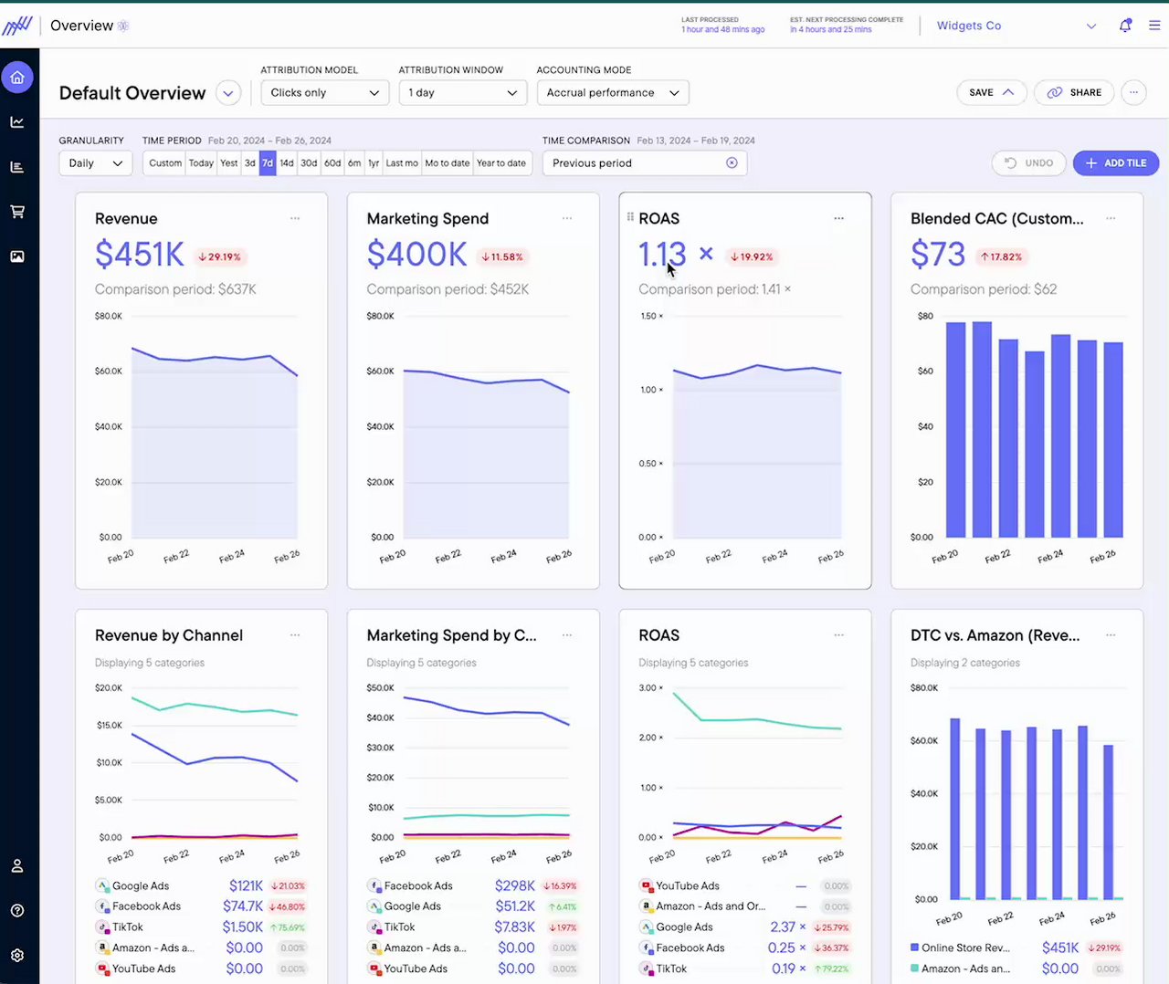Click the Revenue $451K value

click(x=140, y=255)
